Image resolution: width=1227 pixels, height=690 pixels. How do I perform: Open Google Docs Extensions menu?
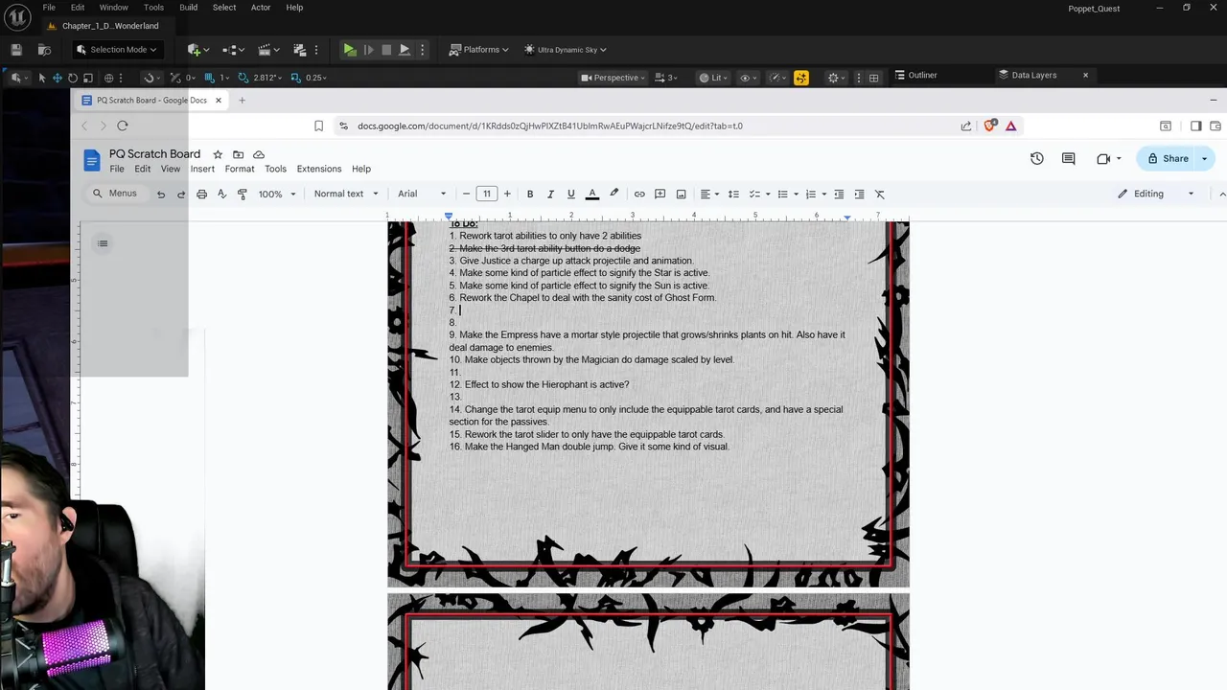(319, 170)
